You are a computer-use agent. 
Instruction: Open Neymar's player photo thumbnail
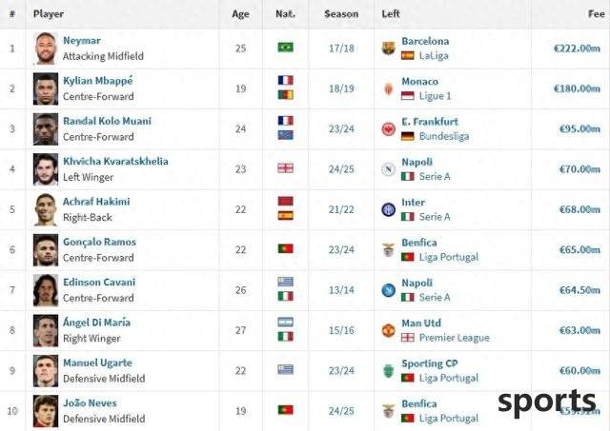pyautogui.click(x=46, y=49)
